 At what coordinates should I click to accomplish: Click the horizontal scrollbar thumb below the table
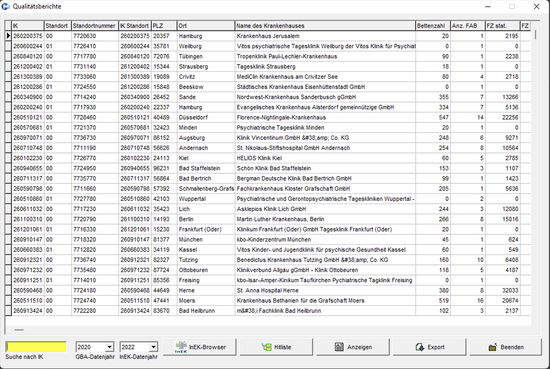pos(19,330)
